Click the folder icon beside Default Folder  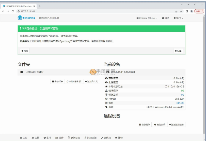(x=22, y=72)
